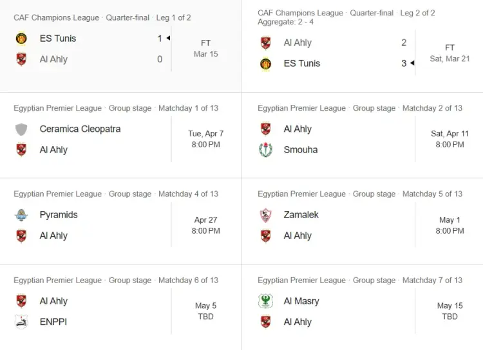Select Pyramids team name
The width and height of the screenshot is (483, 350).
pos(59,215)
